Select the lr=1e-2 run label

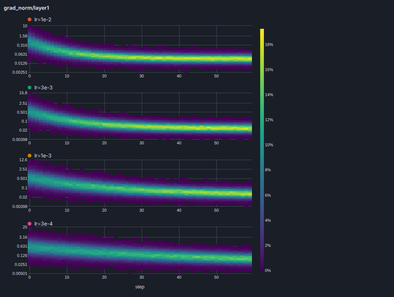[43, 19]
